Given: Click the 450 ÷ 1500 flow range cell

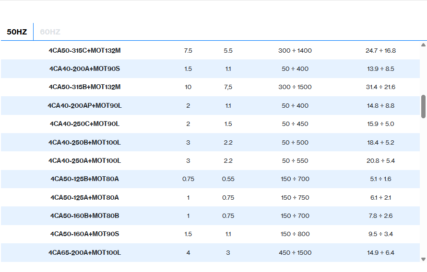Looking at the screenshot, I should (295, 252).
